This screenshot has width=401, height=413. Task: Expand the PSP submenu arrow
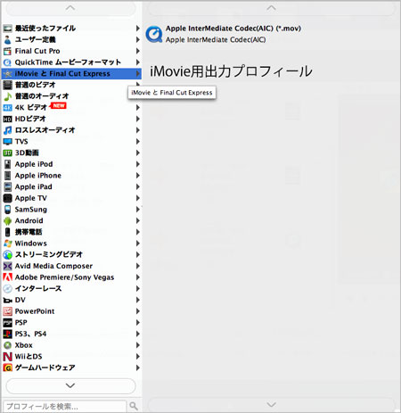(x=138, y=323)
